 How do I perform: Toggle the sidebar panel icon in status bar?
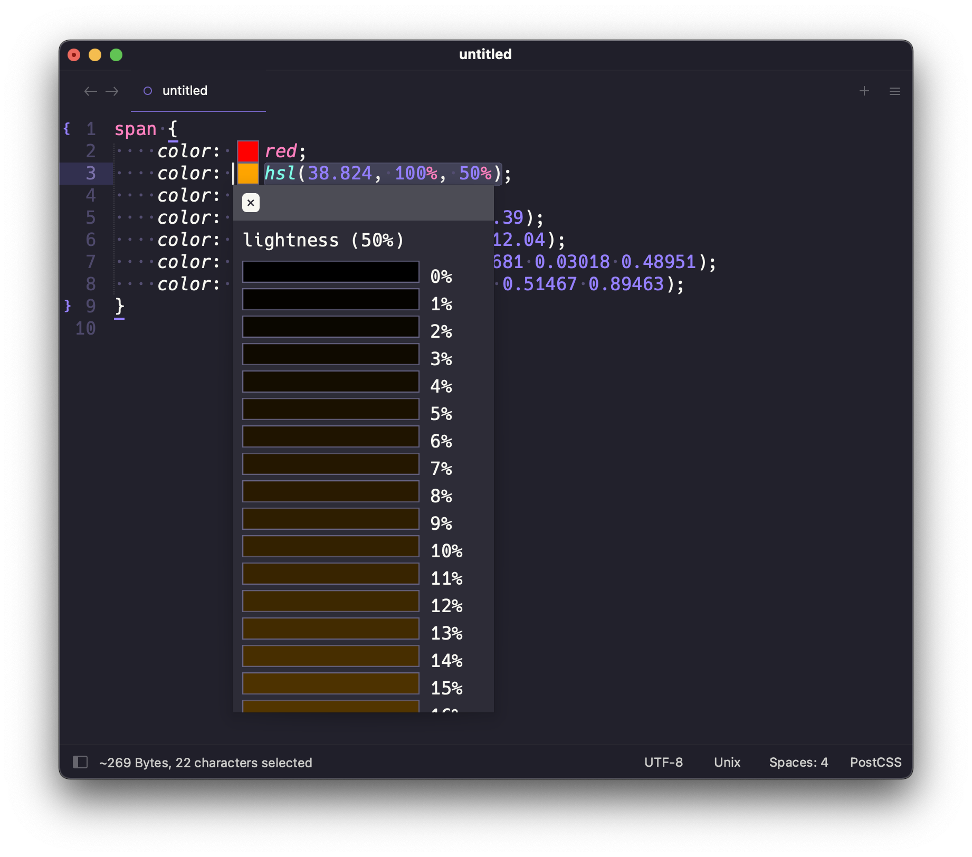[x=80, y=762]
